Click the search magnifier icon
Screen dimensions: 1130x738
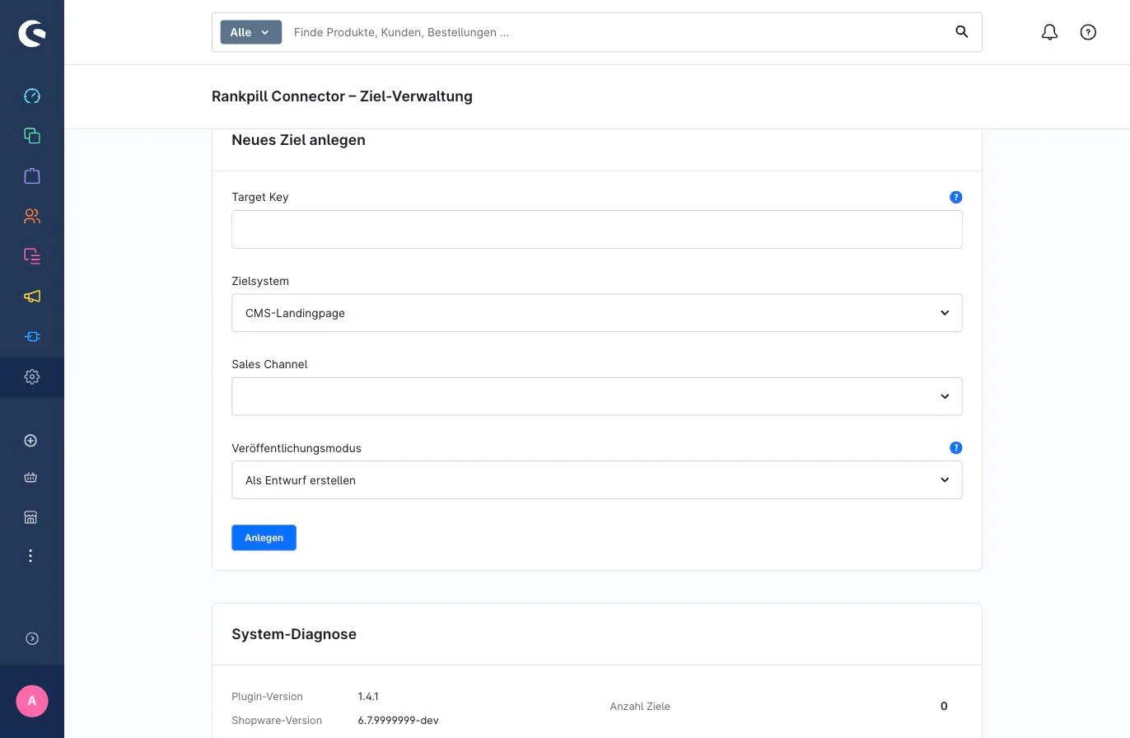(x=962, y=32)
